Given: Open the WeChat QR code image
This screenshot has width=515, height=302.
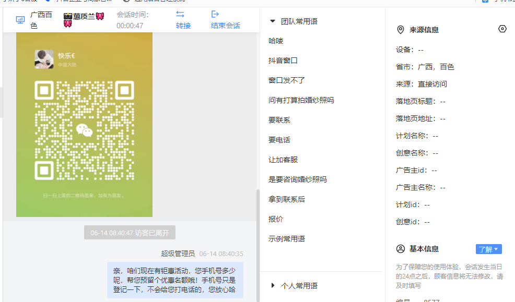Looking at the screenshot, I should pyautogui.click(x=85, y=125).
